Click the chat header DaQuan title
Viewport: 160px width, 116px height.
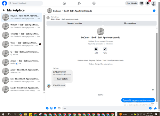tap(72, 11)
